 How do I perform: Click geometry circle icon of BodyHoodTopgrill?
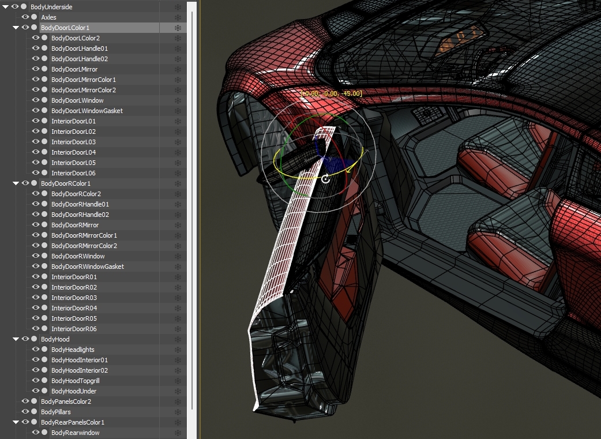point(44,380)
